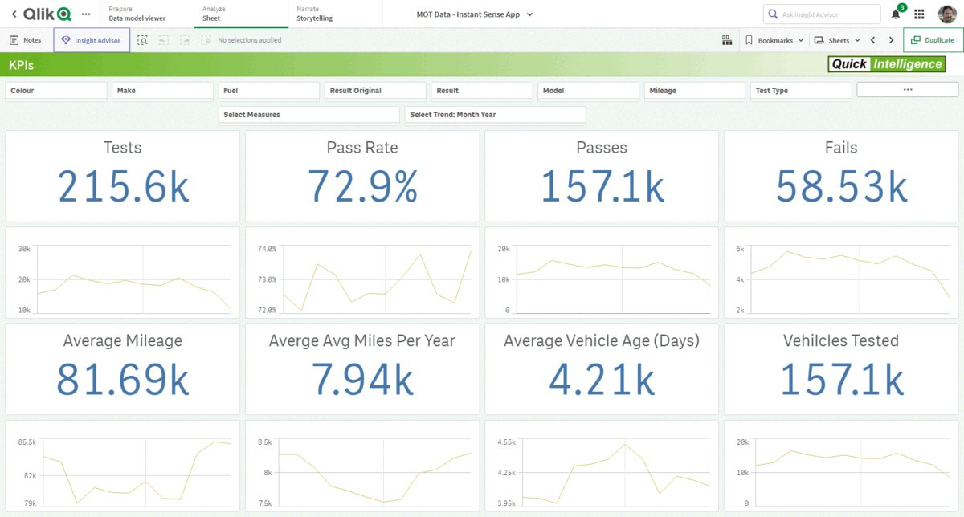Expand the MOT Data app name dropdown
This screenshot has height=517, width=964.
(x=475, y=14)
